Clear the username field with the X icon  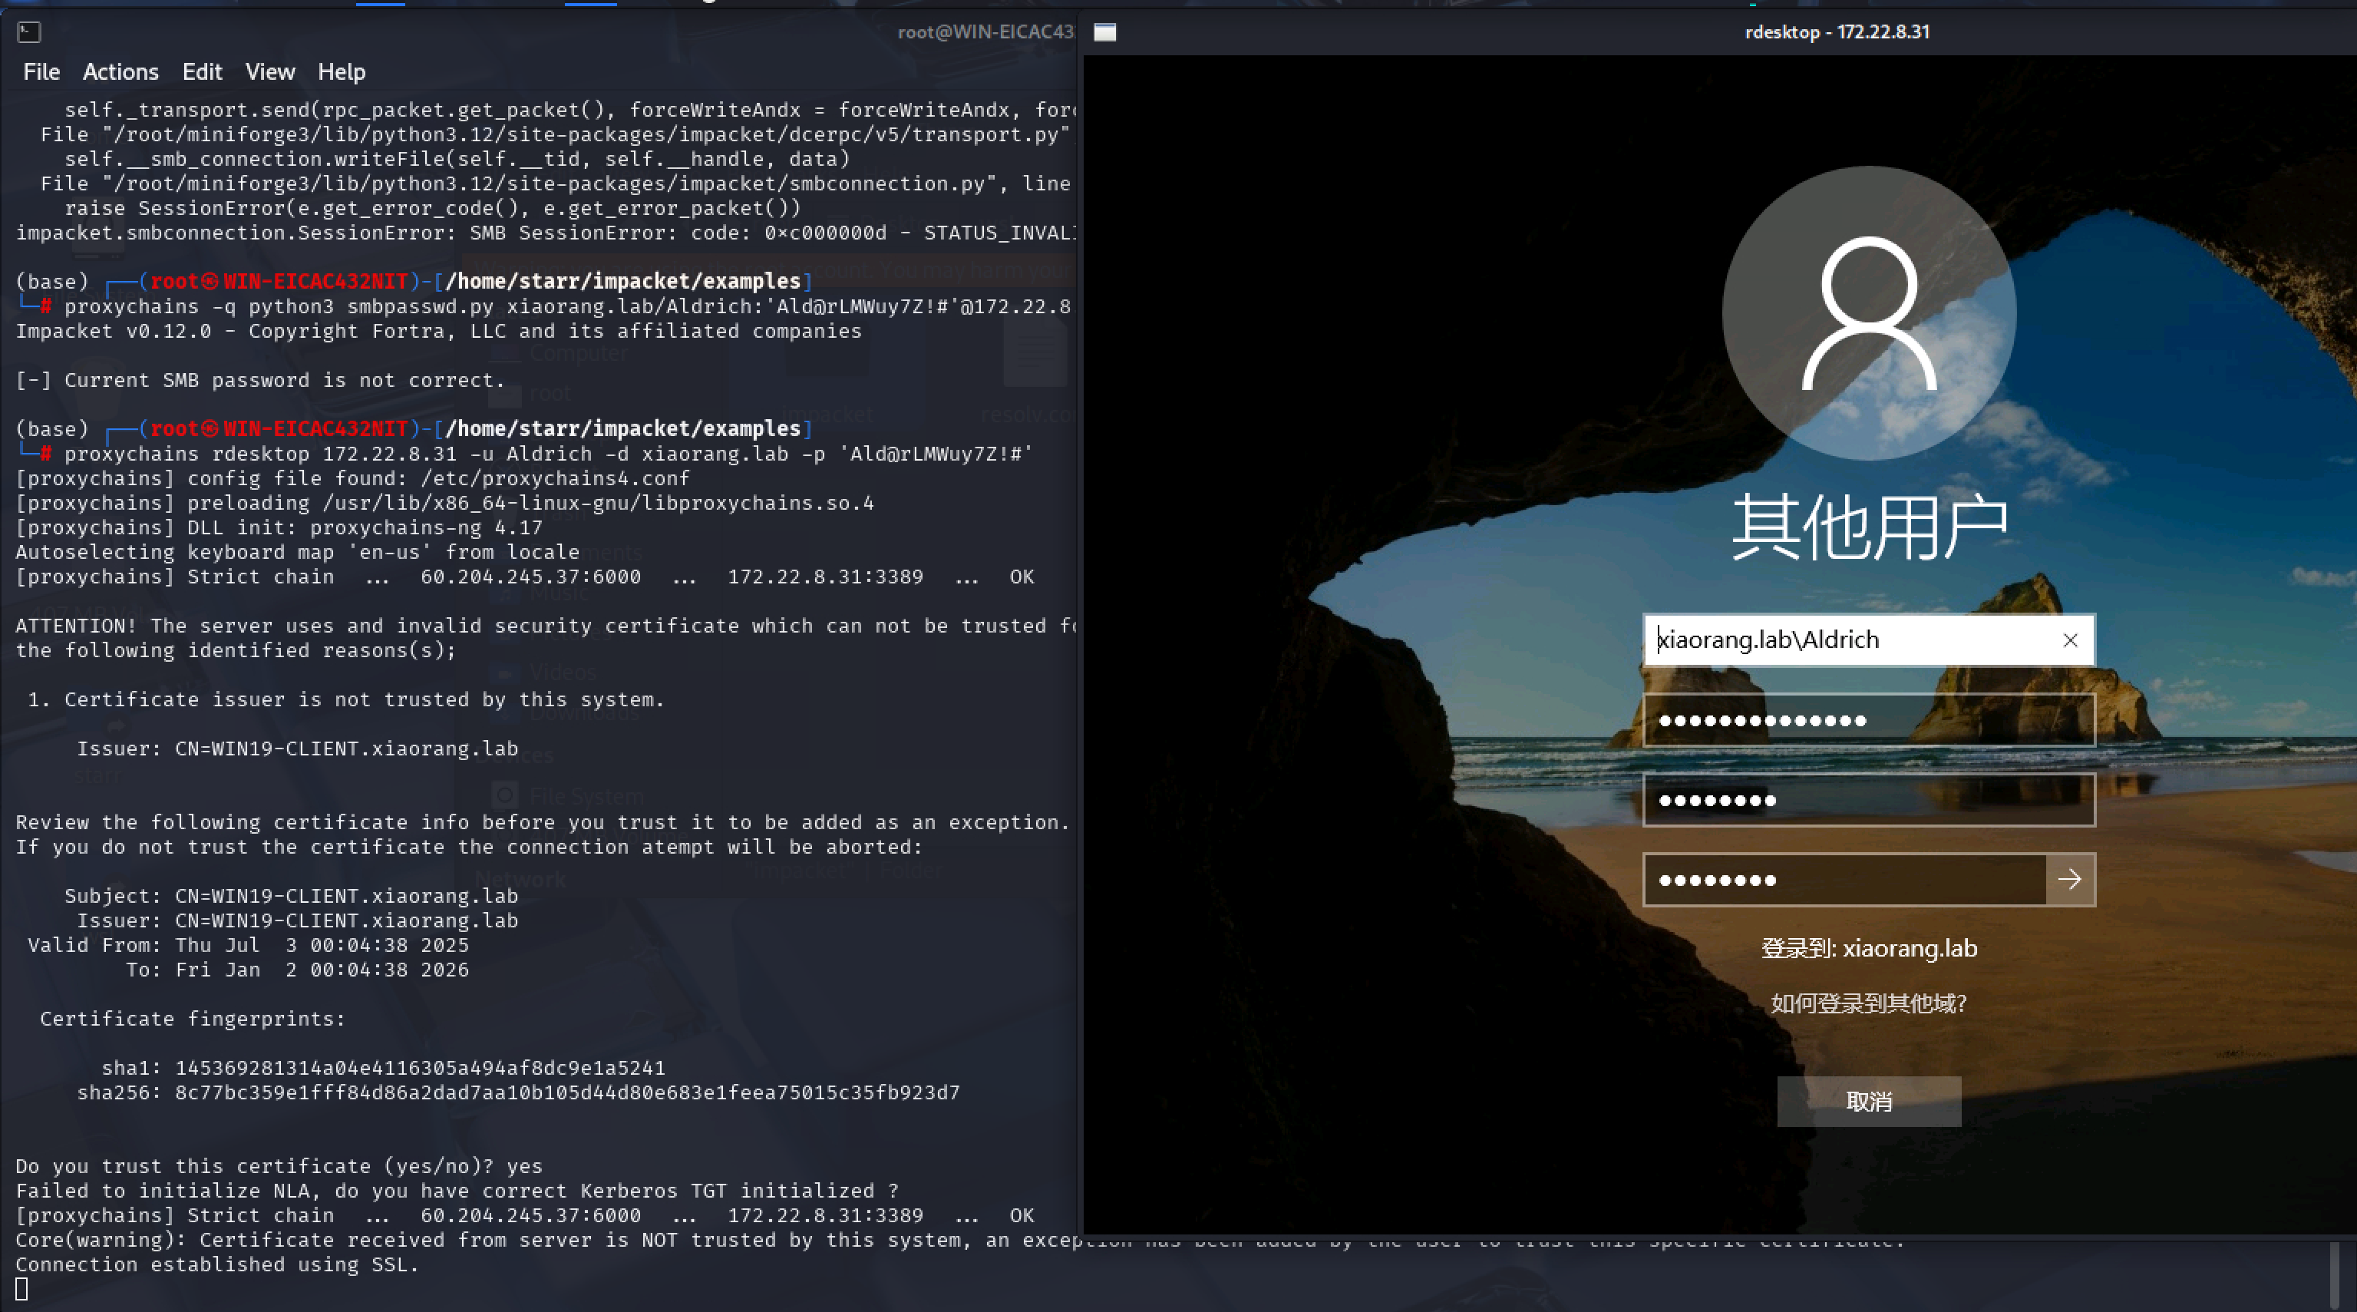pyautogui.click(x=2070, y=640)
